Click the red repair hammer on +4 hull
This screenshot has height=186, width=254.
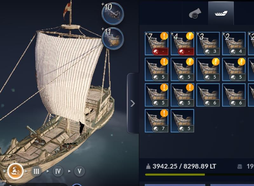[186, 52]
